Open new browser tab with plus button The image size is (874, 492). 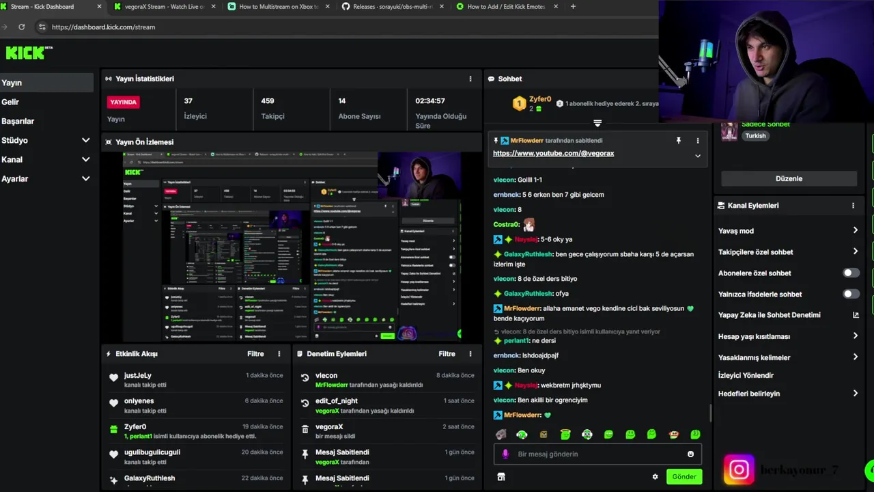tap(573, 7)
